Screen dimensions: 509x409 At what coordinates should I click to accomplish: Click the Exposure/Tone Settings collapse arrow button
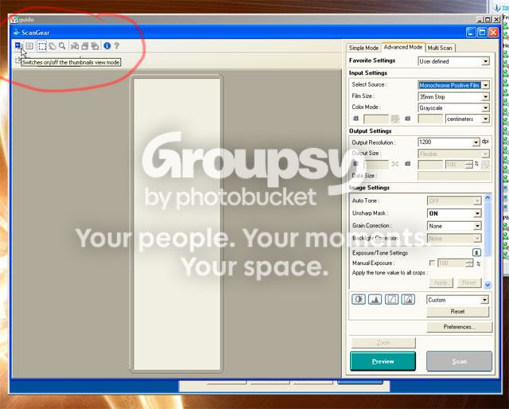[476, 252]
